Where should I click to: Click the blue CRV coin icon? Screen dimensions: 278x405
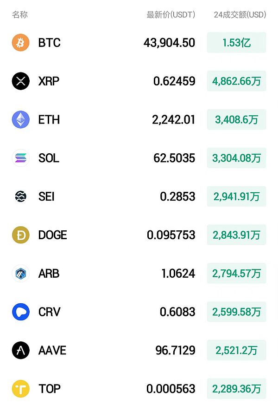(20, 312)
